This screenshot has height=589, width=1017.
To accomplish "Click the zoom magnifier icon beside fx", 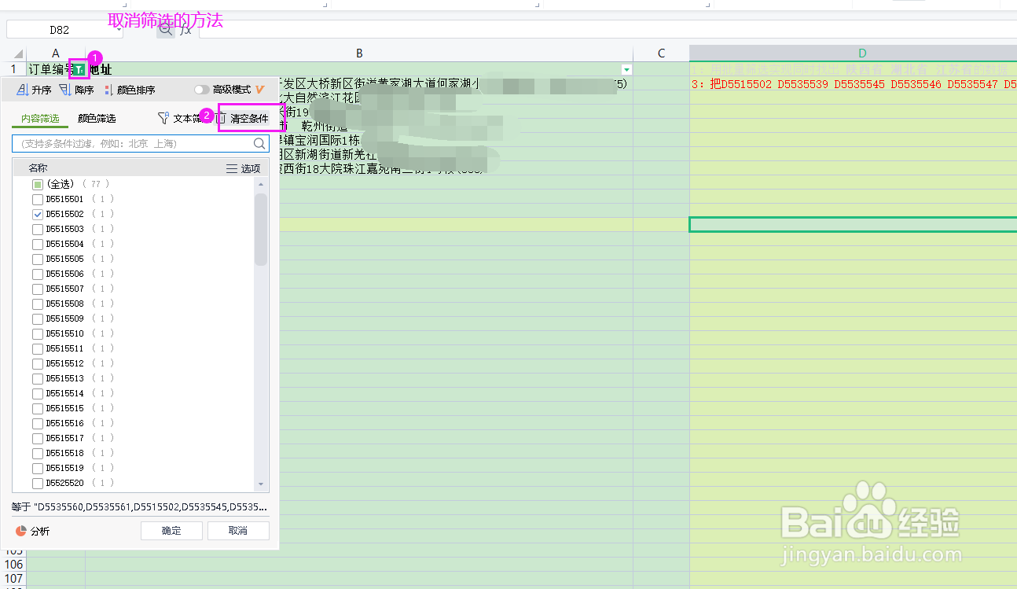I will (165, 30).
